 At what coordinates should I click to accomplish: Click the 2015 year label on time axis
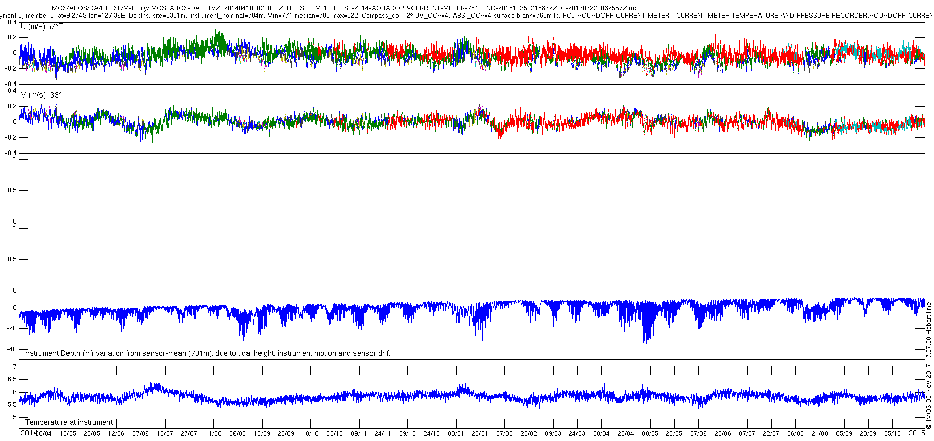917,432
